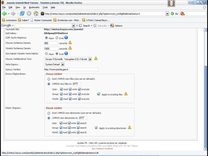Open the Help menu
This screenshot has width=208, height=156.
pyautogui.click(x=53, y=7)
